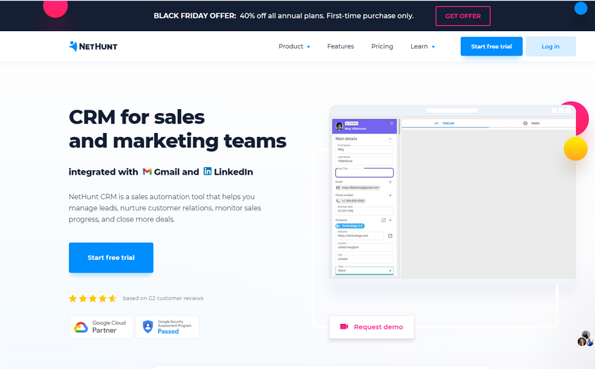Switch to the Timeline tab
Screen dimensions: 595x369
click(x=445, y=124)
